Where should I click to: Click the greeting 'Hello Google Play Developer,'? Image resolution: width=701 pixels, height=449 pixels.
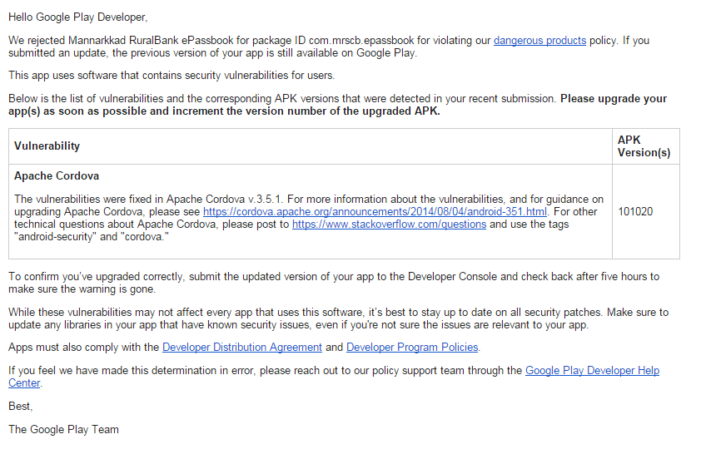pyautogui.click(x=77, y=17)
